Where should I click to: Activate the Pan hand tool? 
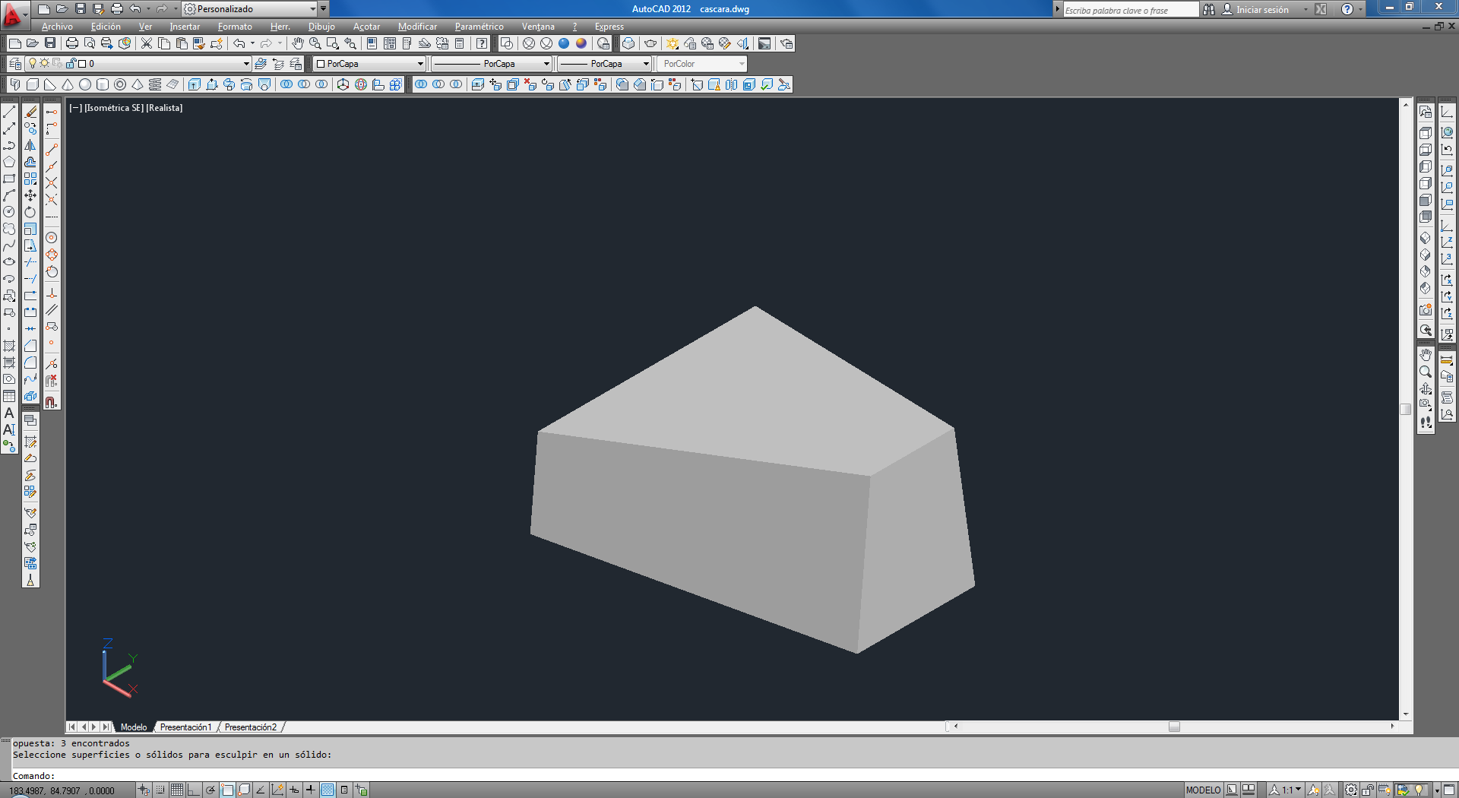[x=298, y=43]
